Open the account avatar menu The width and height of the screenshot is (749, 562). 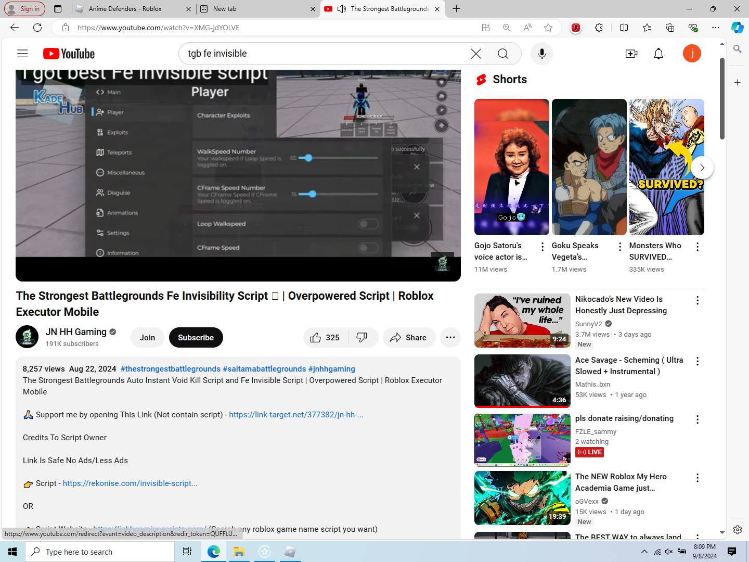[x=692, y=54]
